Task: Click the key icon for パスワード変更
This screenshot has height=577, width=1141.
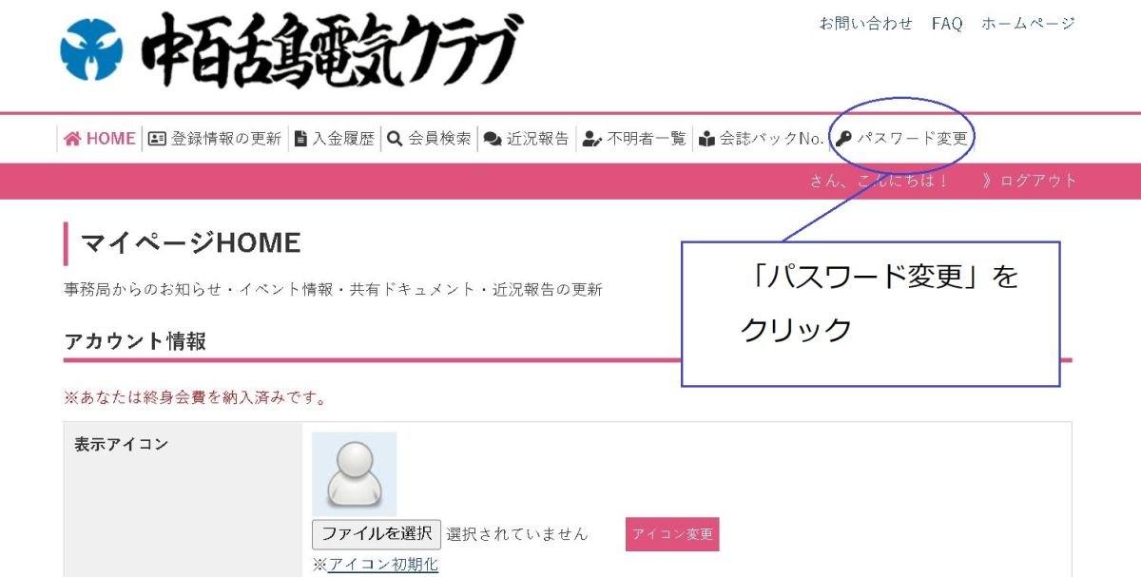Action: (x=843, y=139)
